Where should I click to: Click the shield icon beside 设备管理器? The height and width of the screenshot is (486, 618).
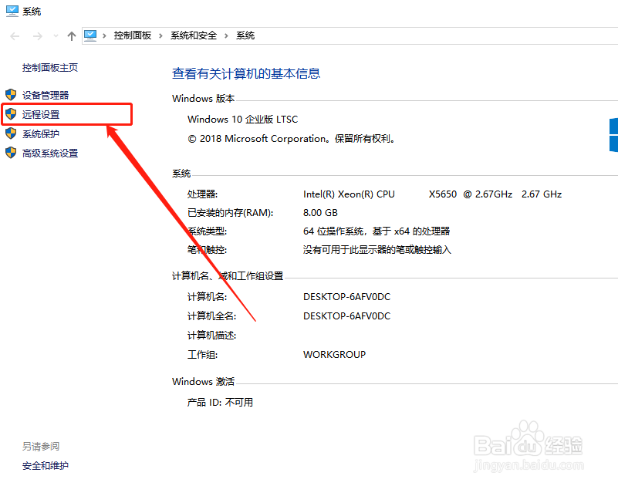11,95
